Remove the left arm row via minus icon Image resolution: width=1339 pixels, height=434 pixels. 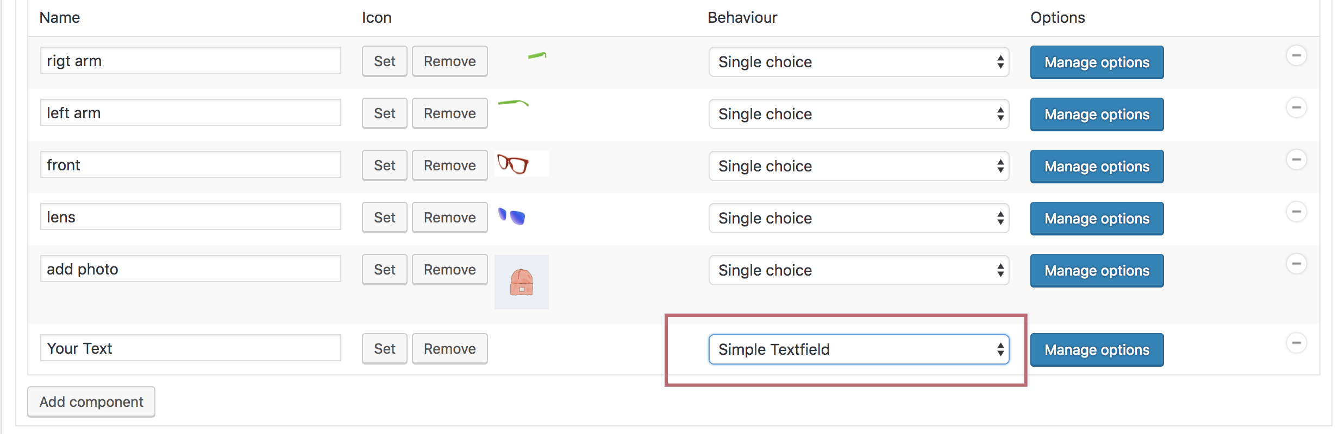tap(1296, 107)
